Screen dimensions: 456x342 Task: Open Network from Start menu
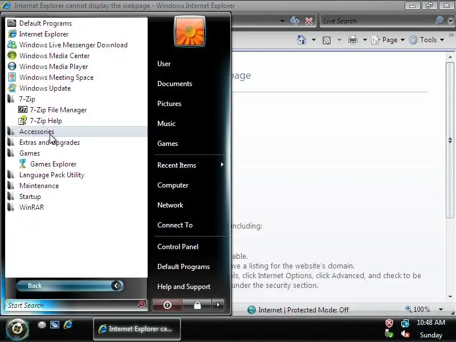coord(190,205)
